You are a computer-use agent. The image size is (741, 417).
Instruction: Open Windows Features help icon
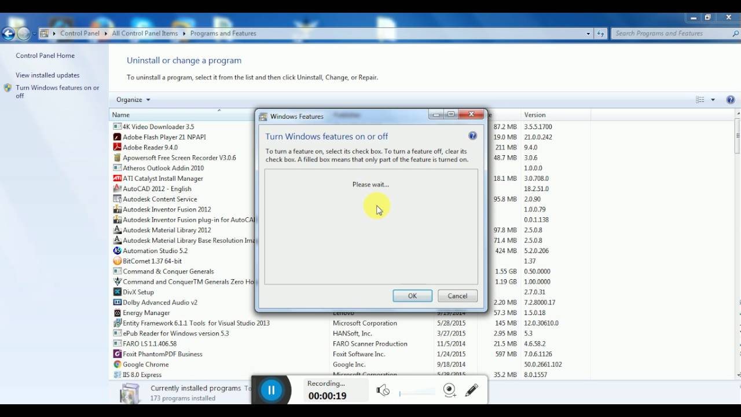(x=472, y=136)
